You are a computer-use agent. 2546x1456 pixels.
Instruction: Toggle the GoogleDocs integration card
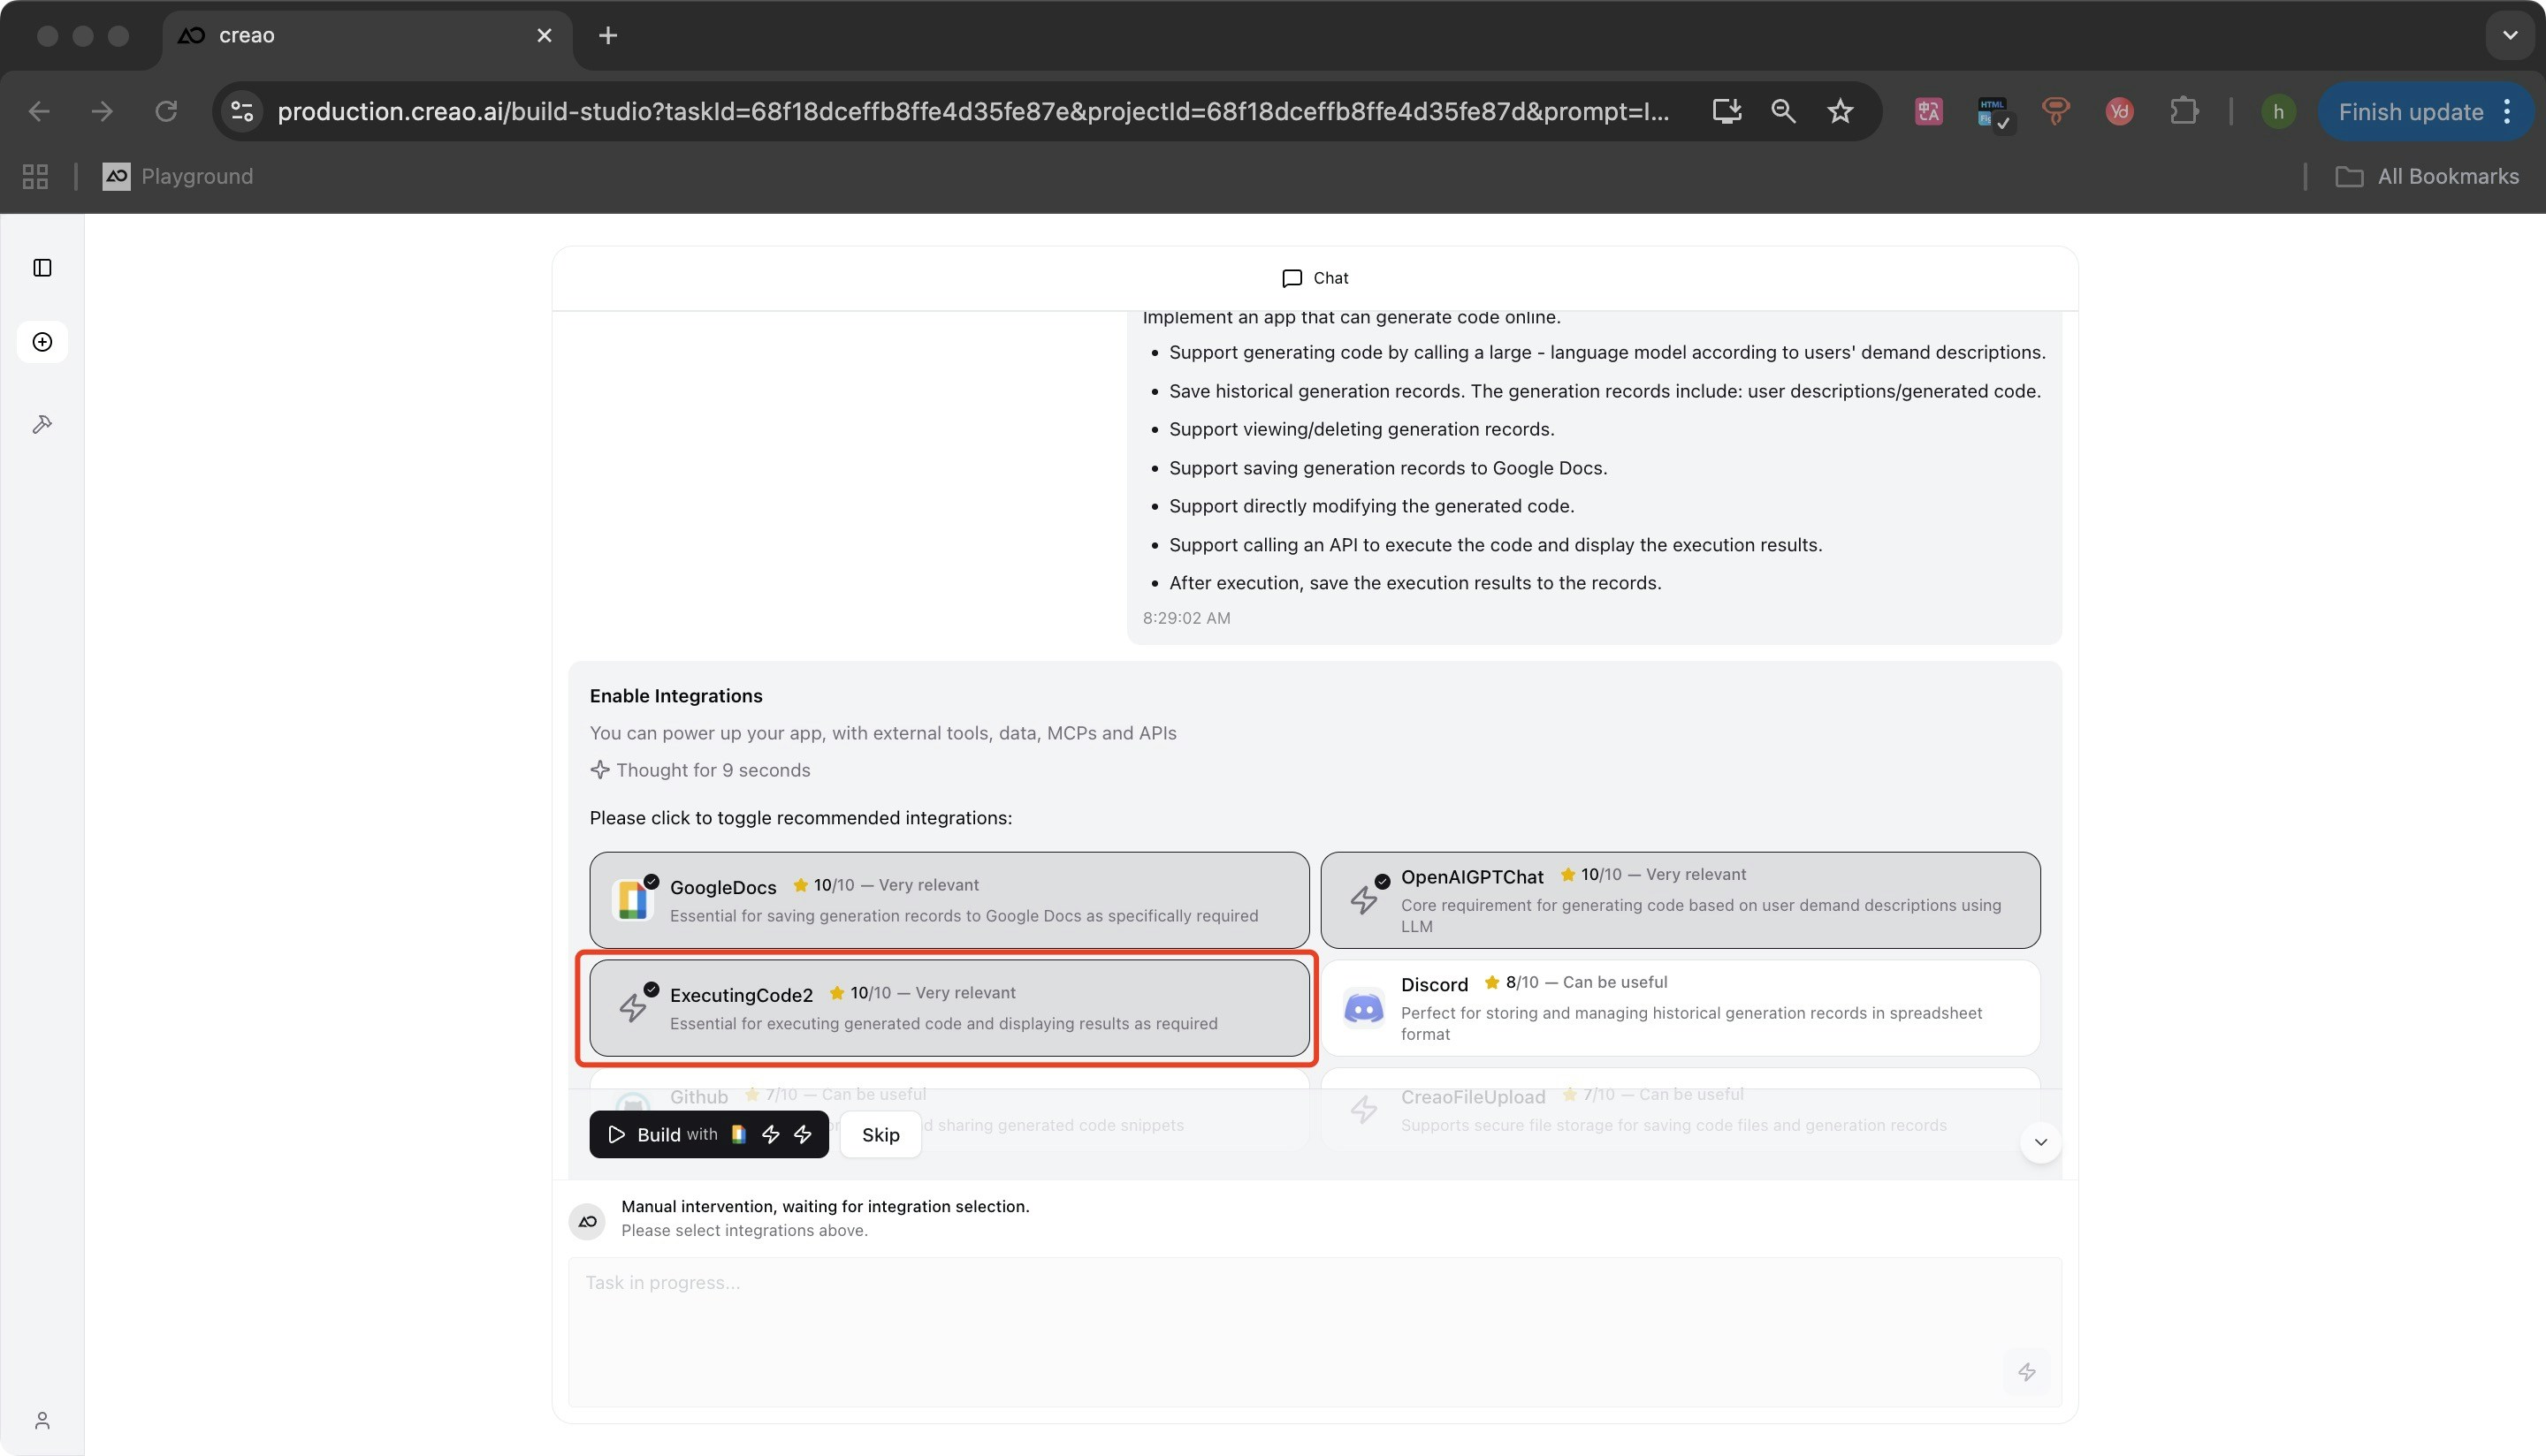tap(949, 900)
